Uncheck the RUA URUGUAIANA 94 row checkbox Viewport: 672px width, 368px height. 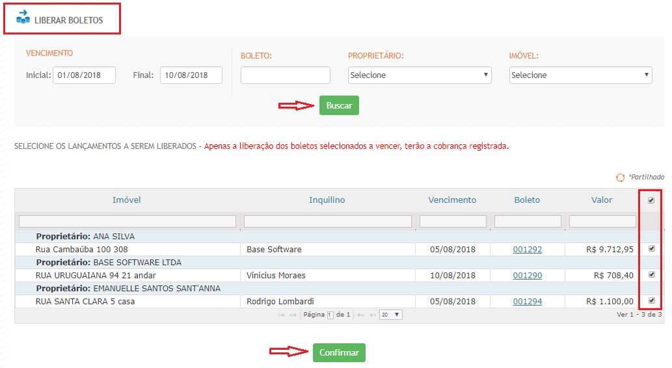pos(651,274)
